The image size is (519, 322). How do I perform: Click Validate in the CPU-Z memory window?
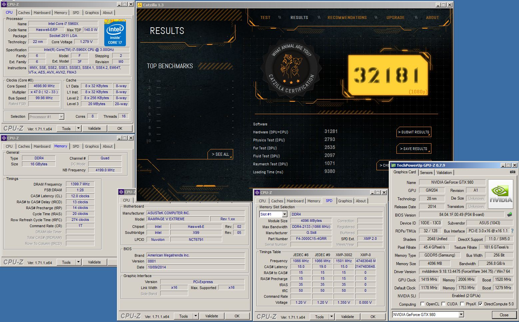click(94, 262)
